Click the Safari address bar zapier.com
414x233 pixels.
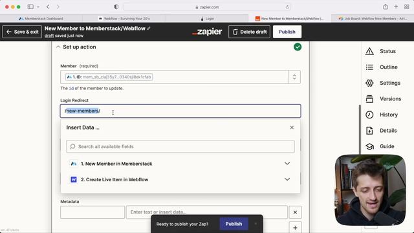pyautogui.click(x=207, y=7)
